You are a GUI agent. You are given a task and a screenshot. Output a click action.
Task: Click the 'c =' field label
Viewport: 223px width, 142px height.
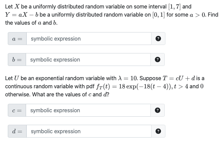17,110
